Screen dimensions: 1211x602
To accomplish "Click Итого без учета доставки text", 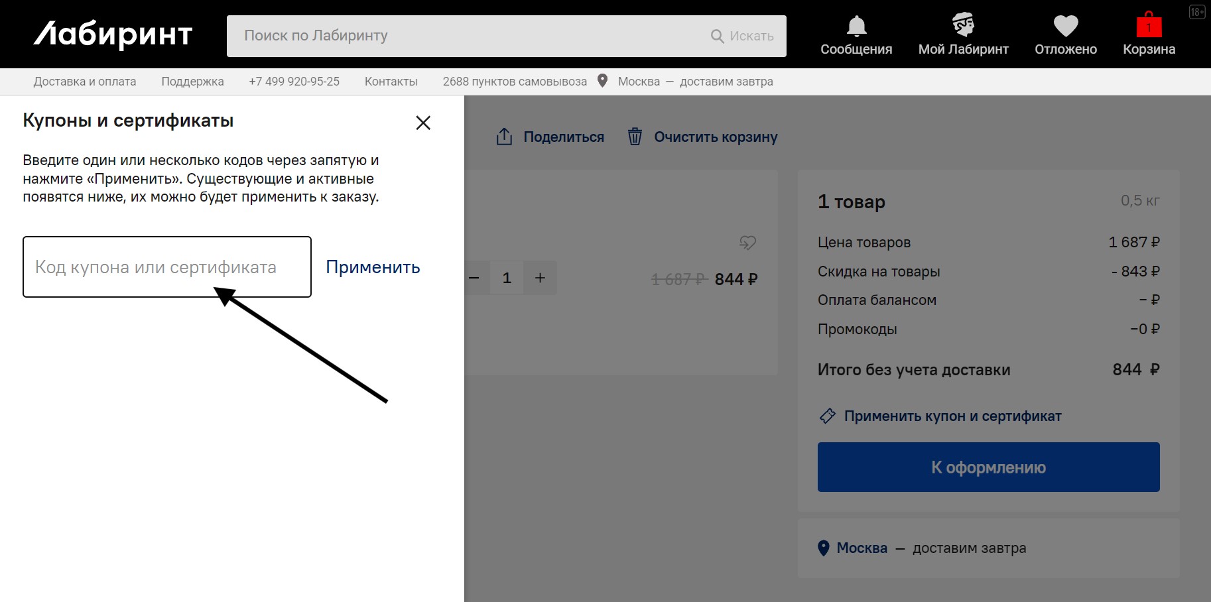I will click(914, 370).
